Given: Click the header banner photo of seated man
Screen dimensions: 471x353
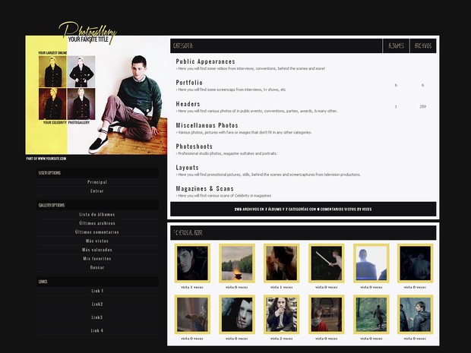Looking at the screenshot, I should [x=96, y=95].
